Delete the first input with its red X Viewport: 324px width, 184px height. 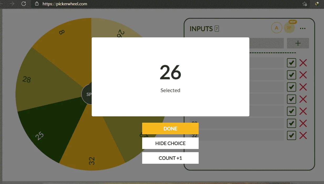(303, 63)
